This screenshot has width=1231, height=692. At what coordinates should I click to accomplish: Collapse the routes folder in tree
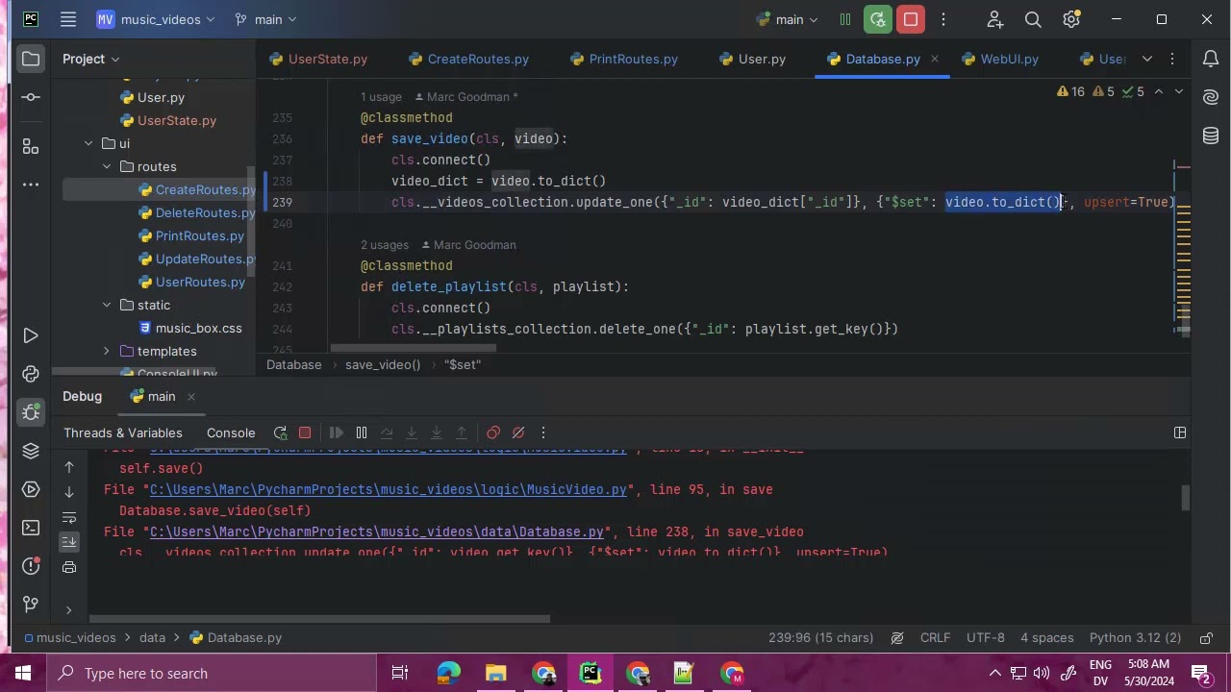(x=107, y=166)
